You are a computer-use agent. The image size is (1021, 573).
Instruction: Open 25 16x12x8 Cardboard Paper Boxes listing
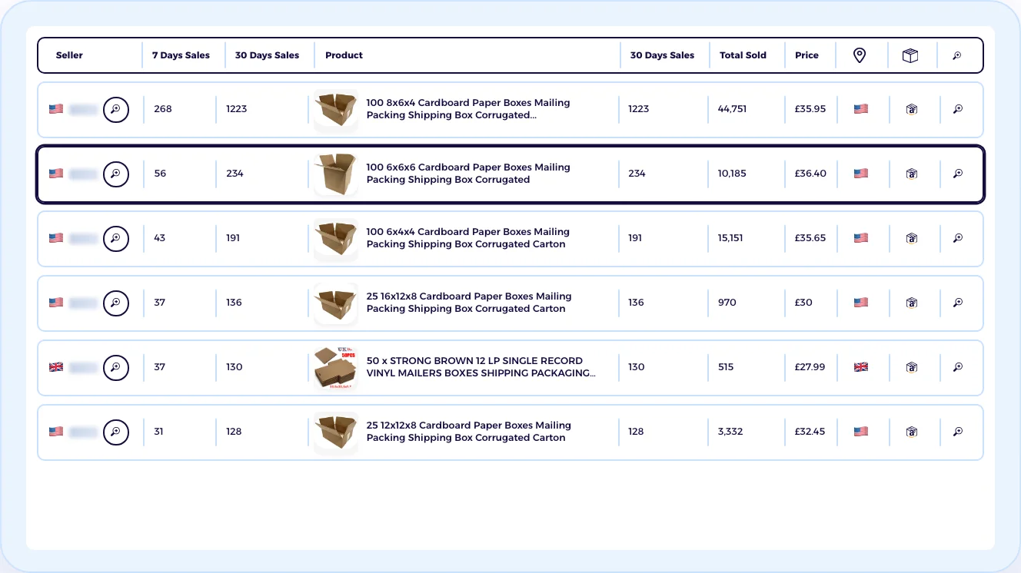(469, 303)
